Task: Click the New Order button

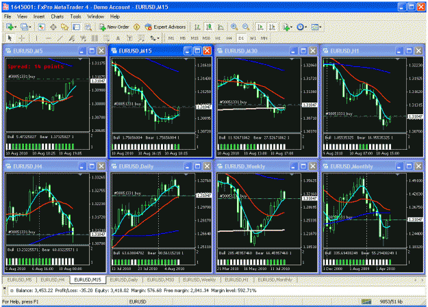Action: [x=114, y=27]
